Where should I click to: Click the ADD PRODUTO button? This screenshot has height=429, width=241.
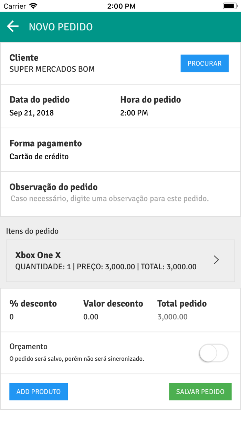coord(39,392)
